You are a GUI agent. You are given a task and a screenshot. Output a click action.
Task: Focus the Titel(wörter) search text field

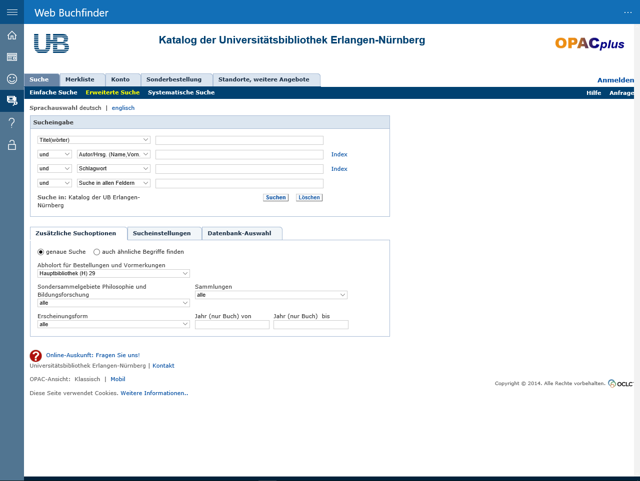point(239,140)
